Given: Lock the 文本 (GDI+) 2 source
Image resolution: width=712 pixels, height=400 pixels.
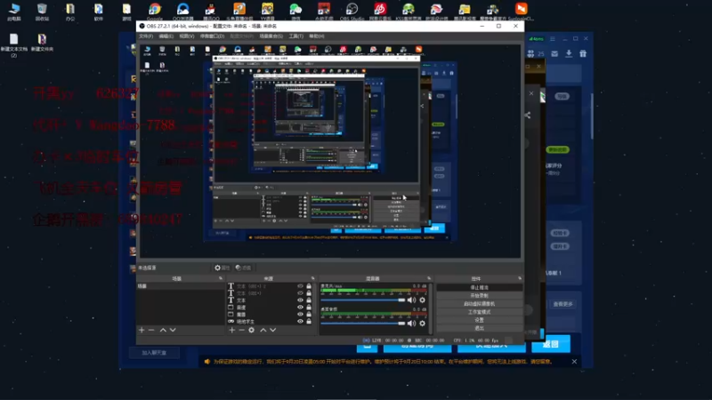Looking at the screenshot, I should point(309,286).
